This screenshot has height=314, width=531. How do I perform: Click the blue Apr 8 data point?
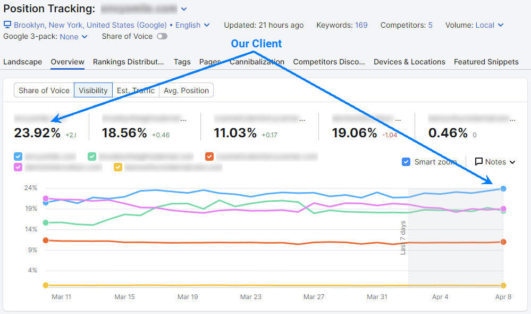[x=503, y=188]
